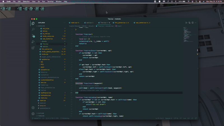Open the Extensions view
224x126 pixels.
(33, 48)
